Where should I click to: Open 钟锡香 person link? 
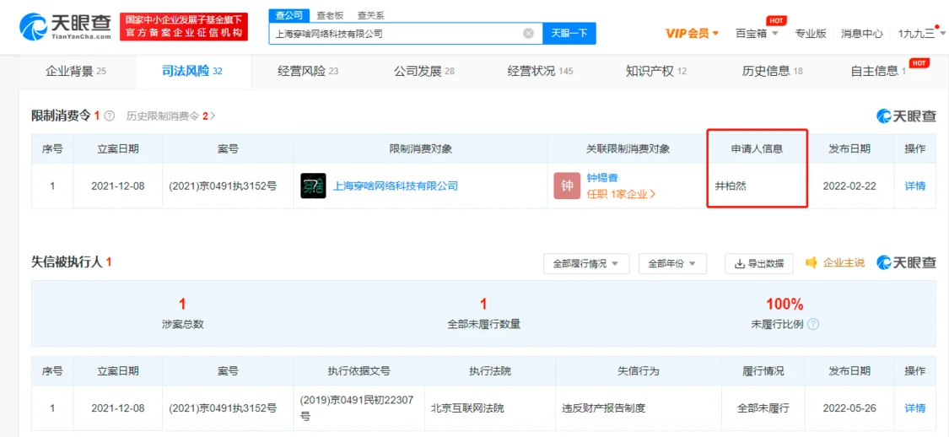pos(602,178)
